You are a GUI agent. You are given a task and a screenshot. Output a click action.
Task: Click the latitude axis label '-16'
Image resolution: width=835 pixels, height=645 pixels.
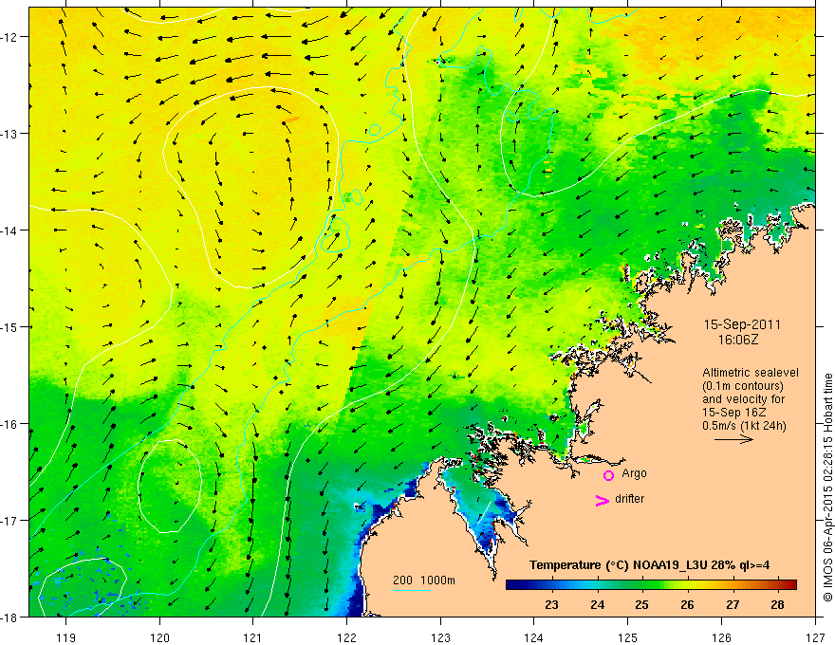(10, 424)
